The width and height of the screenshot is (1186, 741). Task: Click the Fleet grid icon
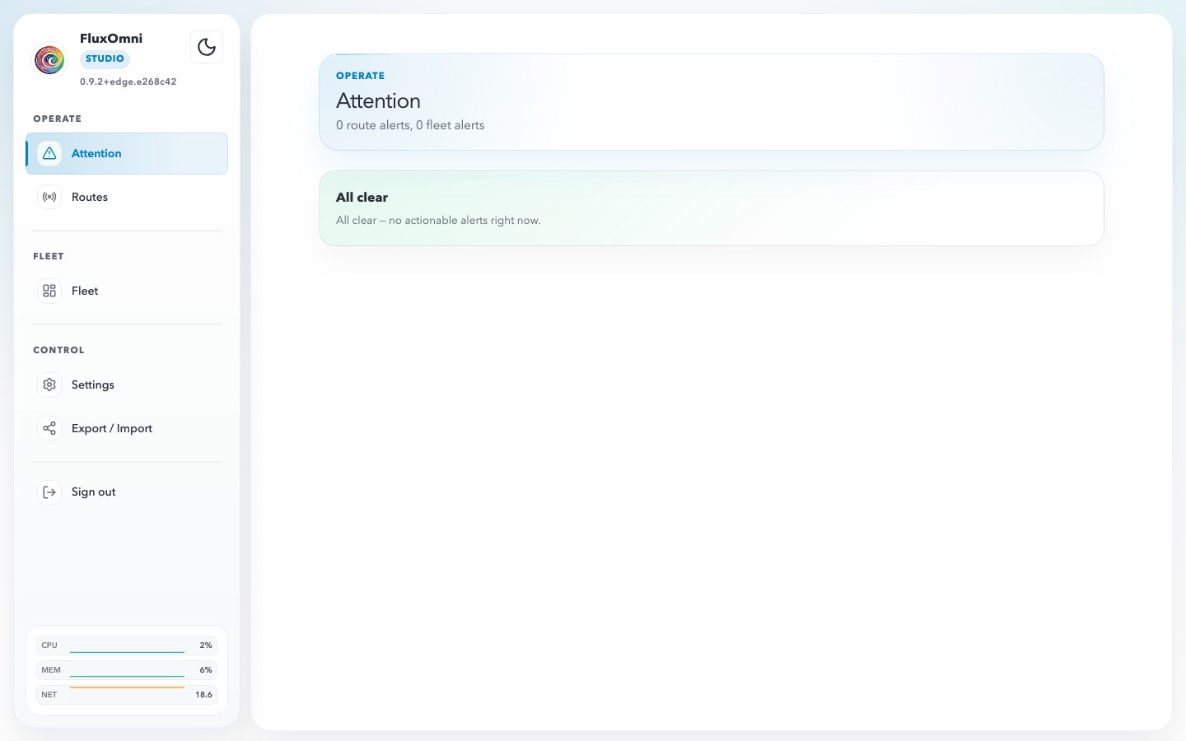point(49,291)
